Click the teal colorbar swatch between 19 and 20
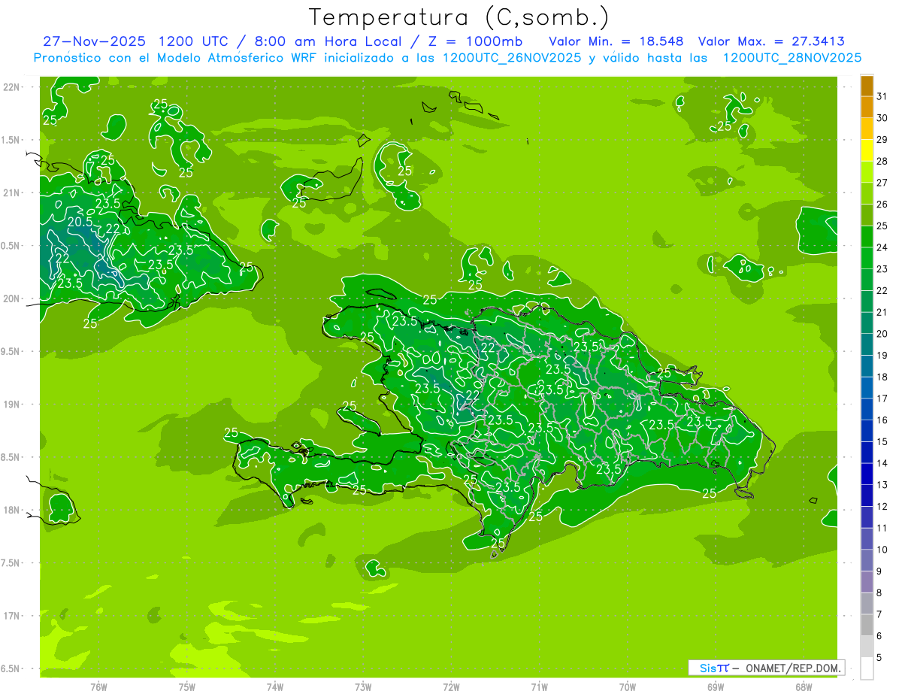The image size is (902, 697). tap(867, 345)
